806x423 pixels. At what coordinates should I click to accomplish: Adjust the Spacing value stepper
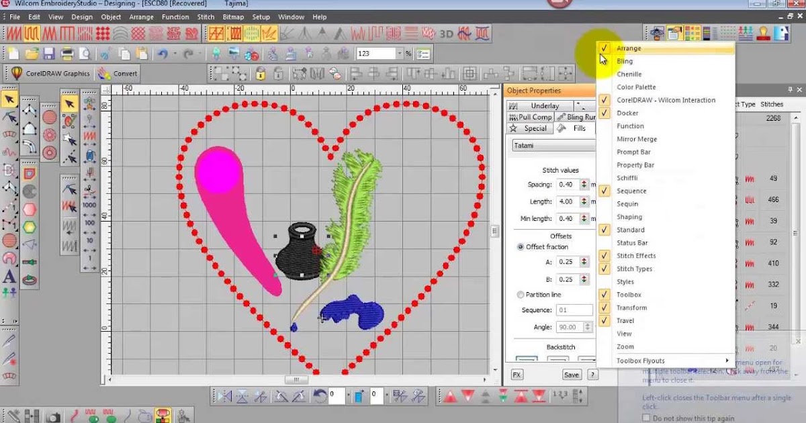(x=584, y=185)
